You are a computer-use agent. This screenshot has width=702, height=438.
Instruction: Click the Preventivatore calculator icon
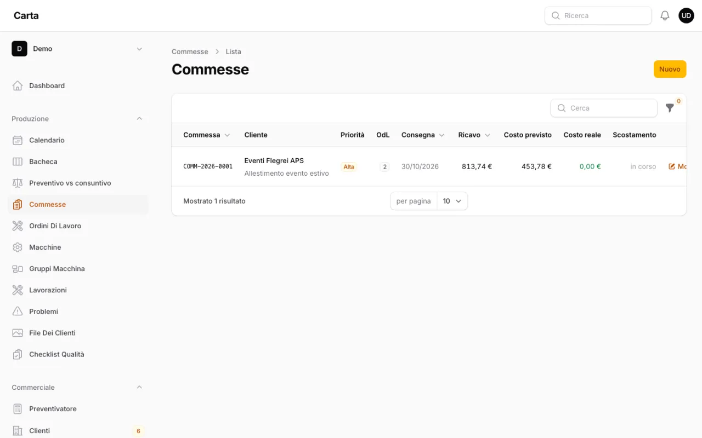[x=18, y=409]
